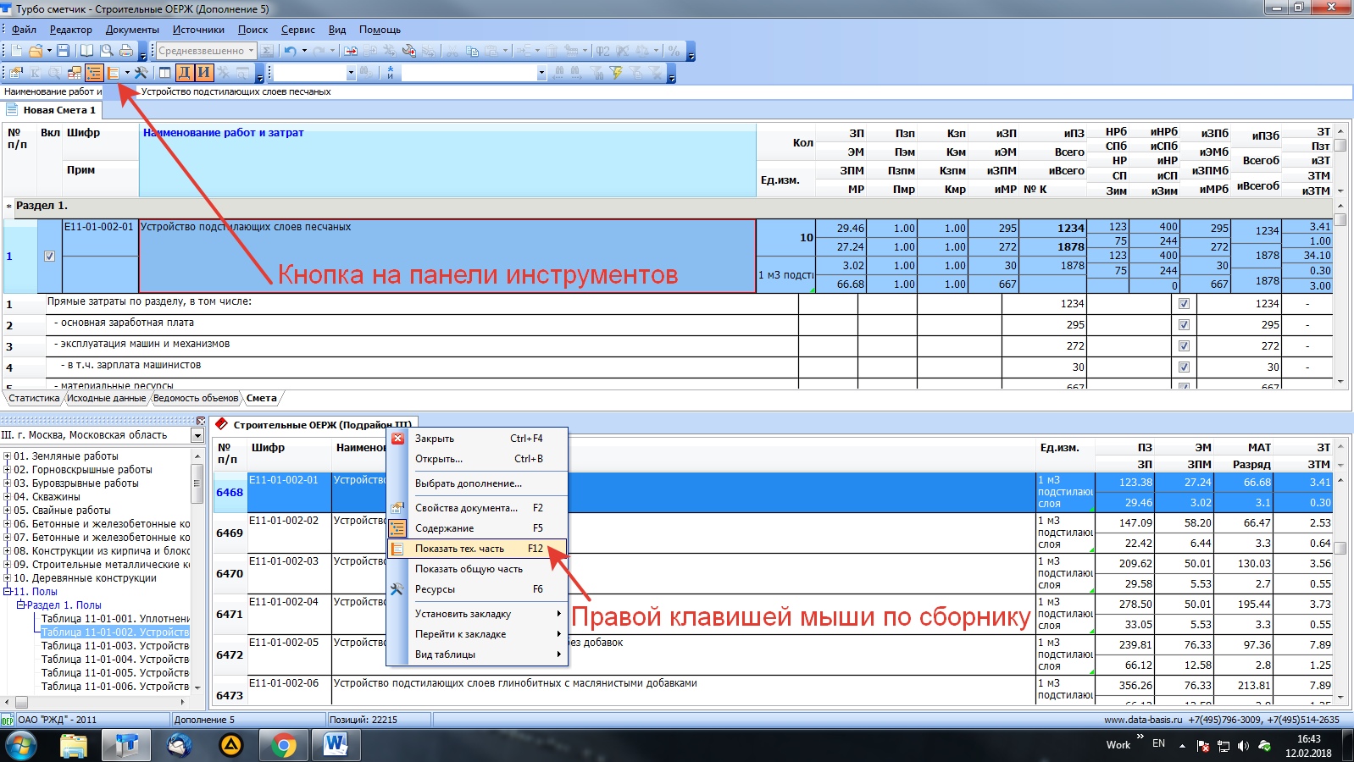Toggle checkbox in основная заработная плата row
Viewport: 1354px width, 762px height.
(x=1184, y=325)
